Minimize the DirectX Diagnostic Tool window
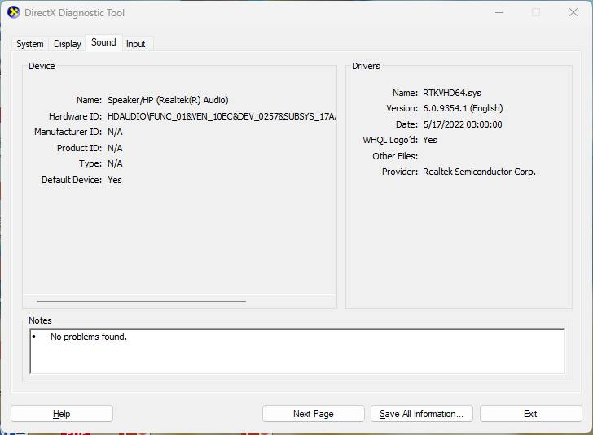This screenshot has width=593, height=435. 498,13
